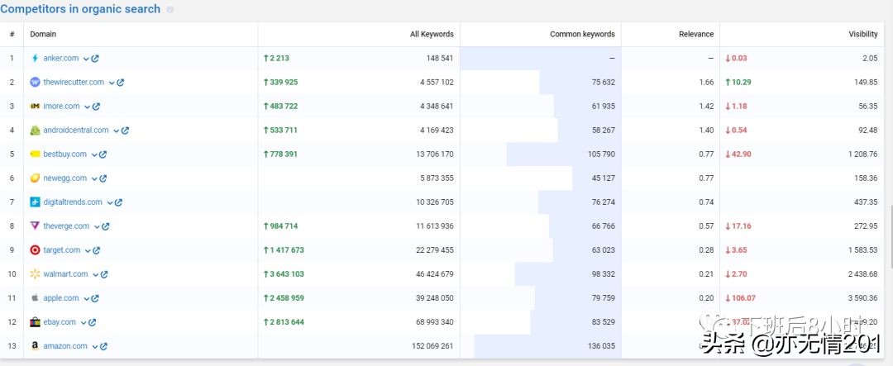Viewport: 893px width, 366px height.
Task: Sort by the All Keywords column header
Action: point(432,34)
